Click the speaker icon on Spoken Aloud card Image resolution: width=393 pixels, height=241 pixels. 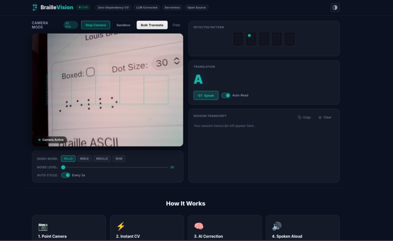276,226
